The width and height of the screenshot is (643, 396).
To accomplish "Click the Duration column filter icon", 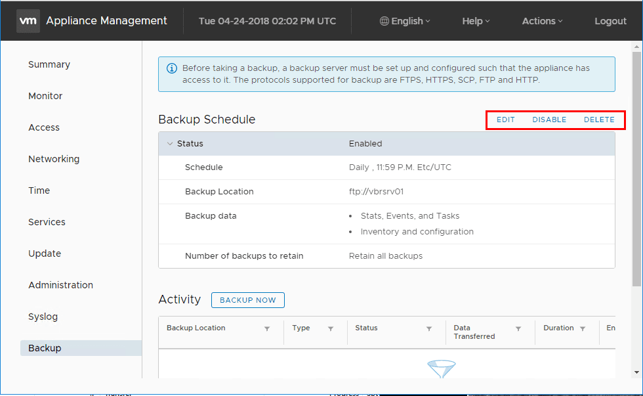I will [x=583, y=329].
